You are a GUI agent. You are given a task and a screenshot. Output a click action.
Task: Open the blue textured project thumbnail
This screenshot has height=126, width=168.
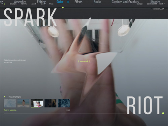(64, 103)
